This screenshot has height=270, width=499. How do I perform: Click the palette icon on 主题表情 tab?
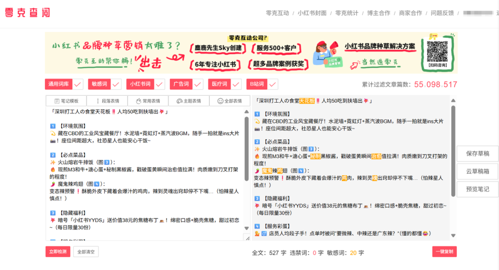179,101
